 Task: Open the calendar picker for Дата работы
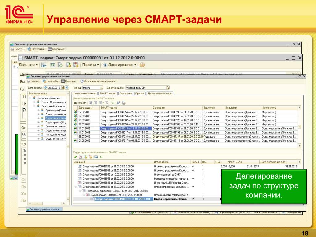(63, 88)
